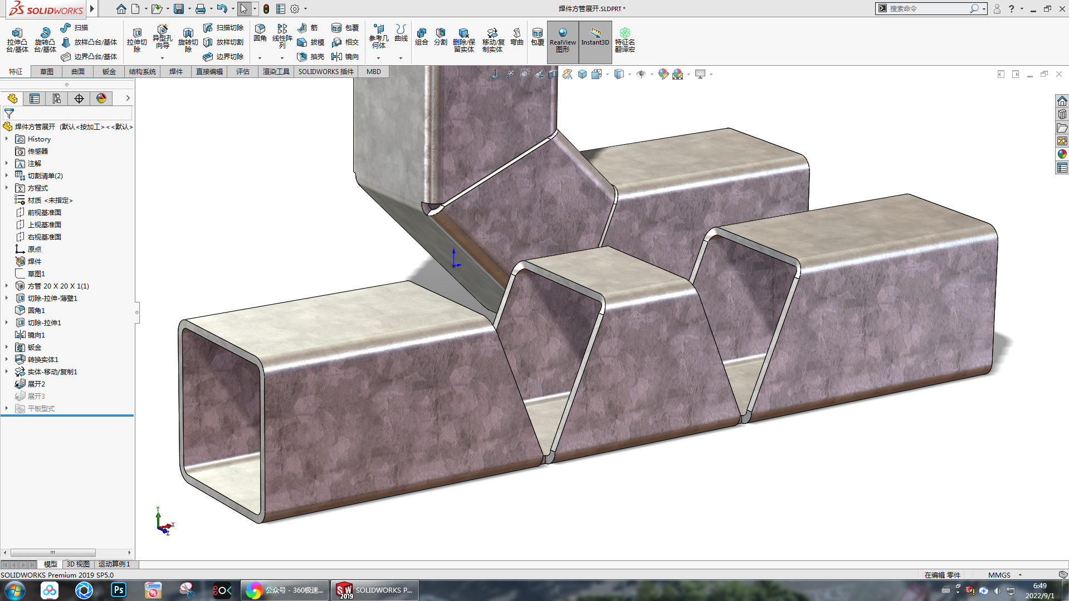Click the Revolved Boss/Base (旋转凸台/基体) tool

(45, 40)
